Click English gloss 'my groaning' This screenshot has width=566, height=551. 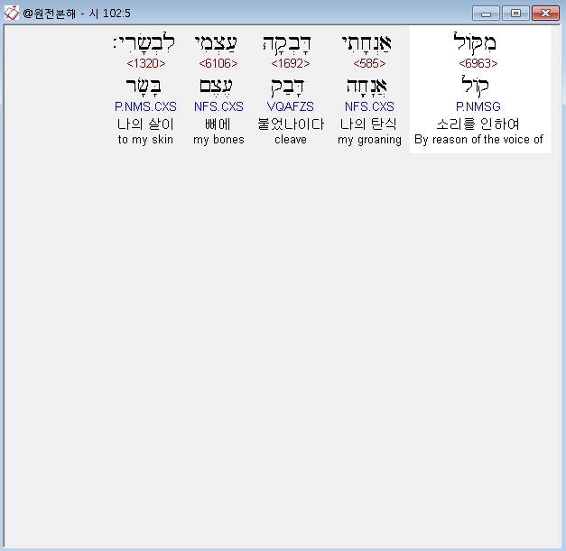[x=369, y=140]
